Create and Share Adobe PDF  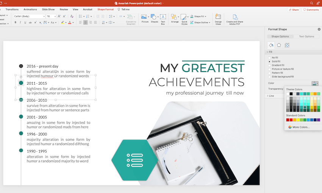pyautogui.click(x=234, y=19)
